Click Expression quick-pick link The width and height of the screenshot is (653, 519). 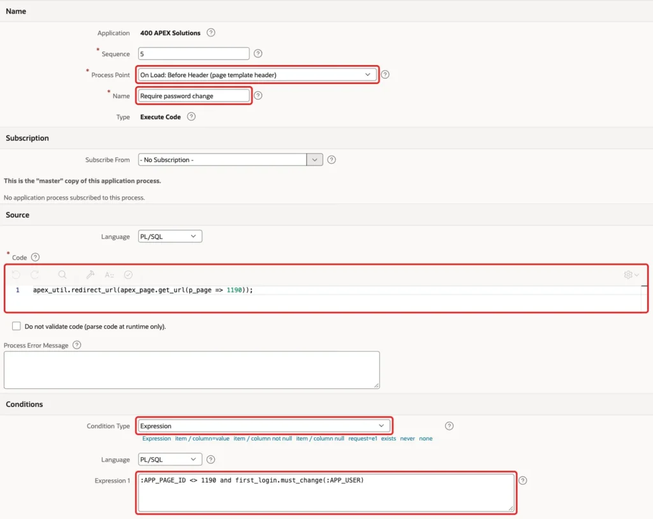pyautogui.click(x=157, y=439)
